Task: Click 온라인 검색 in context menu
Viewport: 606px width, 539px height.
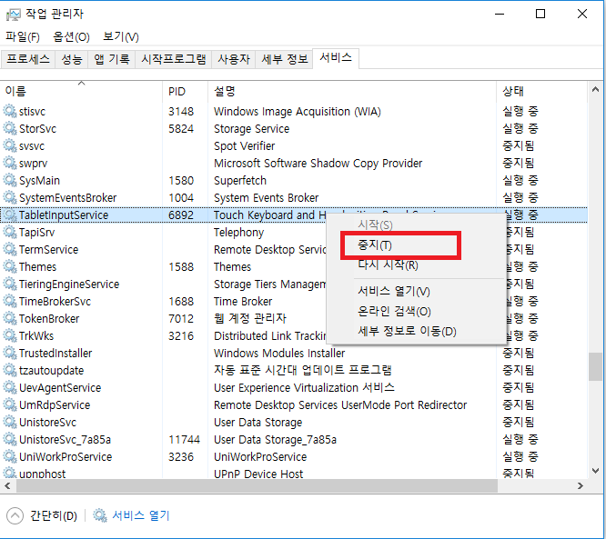Action: tap(394, 312)
